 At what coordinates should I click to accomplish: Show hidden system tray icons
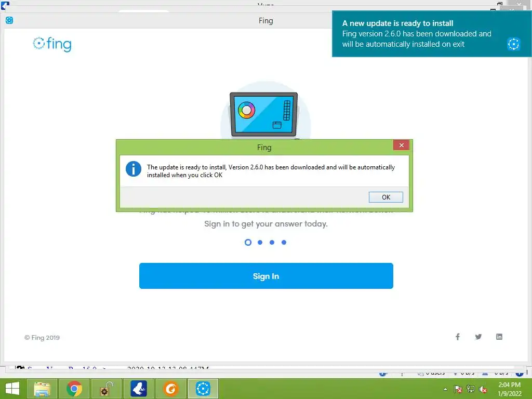click(x=445, y=389)
